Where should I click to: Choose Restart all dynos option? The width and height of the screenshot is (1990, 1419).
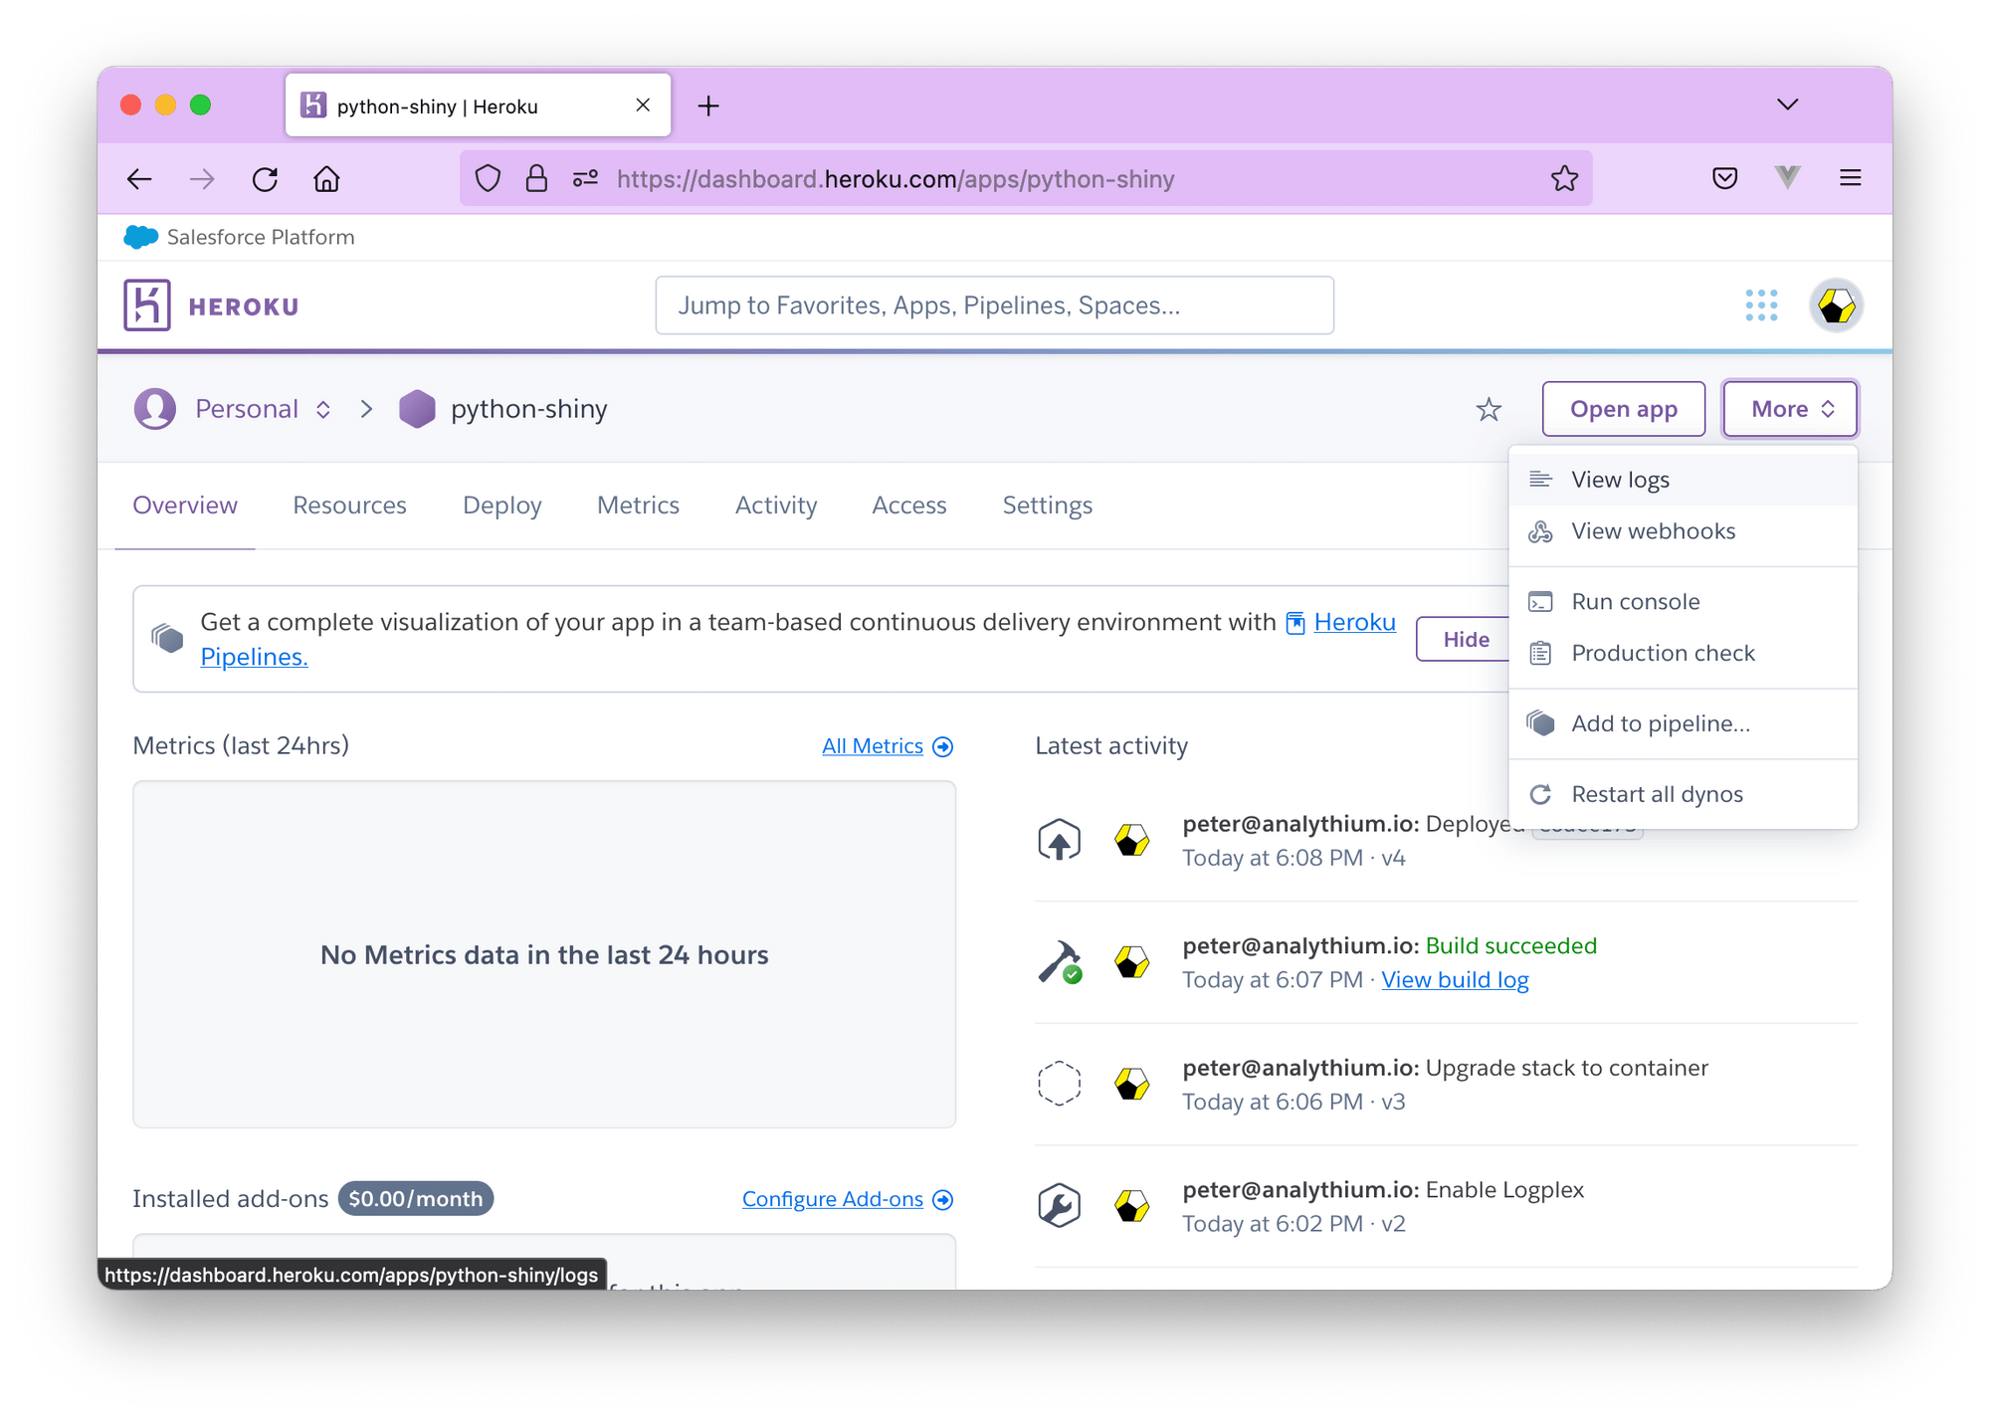(1657, 794)
